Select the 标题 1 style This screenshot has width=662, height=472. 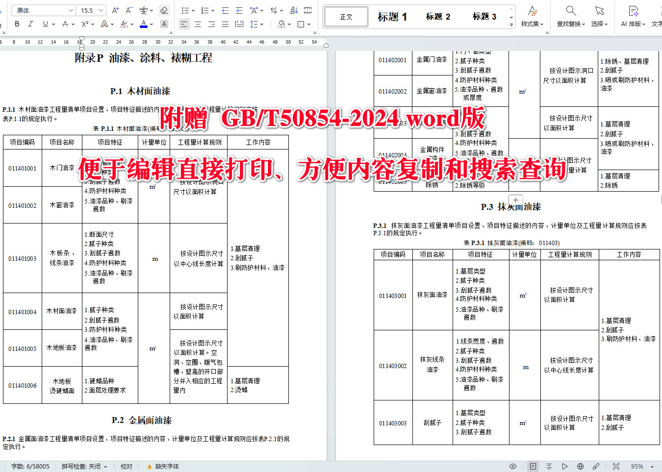click(392, 16)
